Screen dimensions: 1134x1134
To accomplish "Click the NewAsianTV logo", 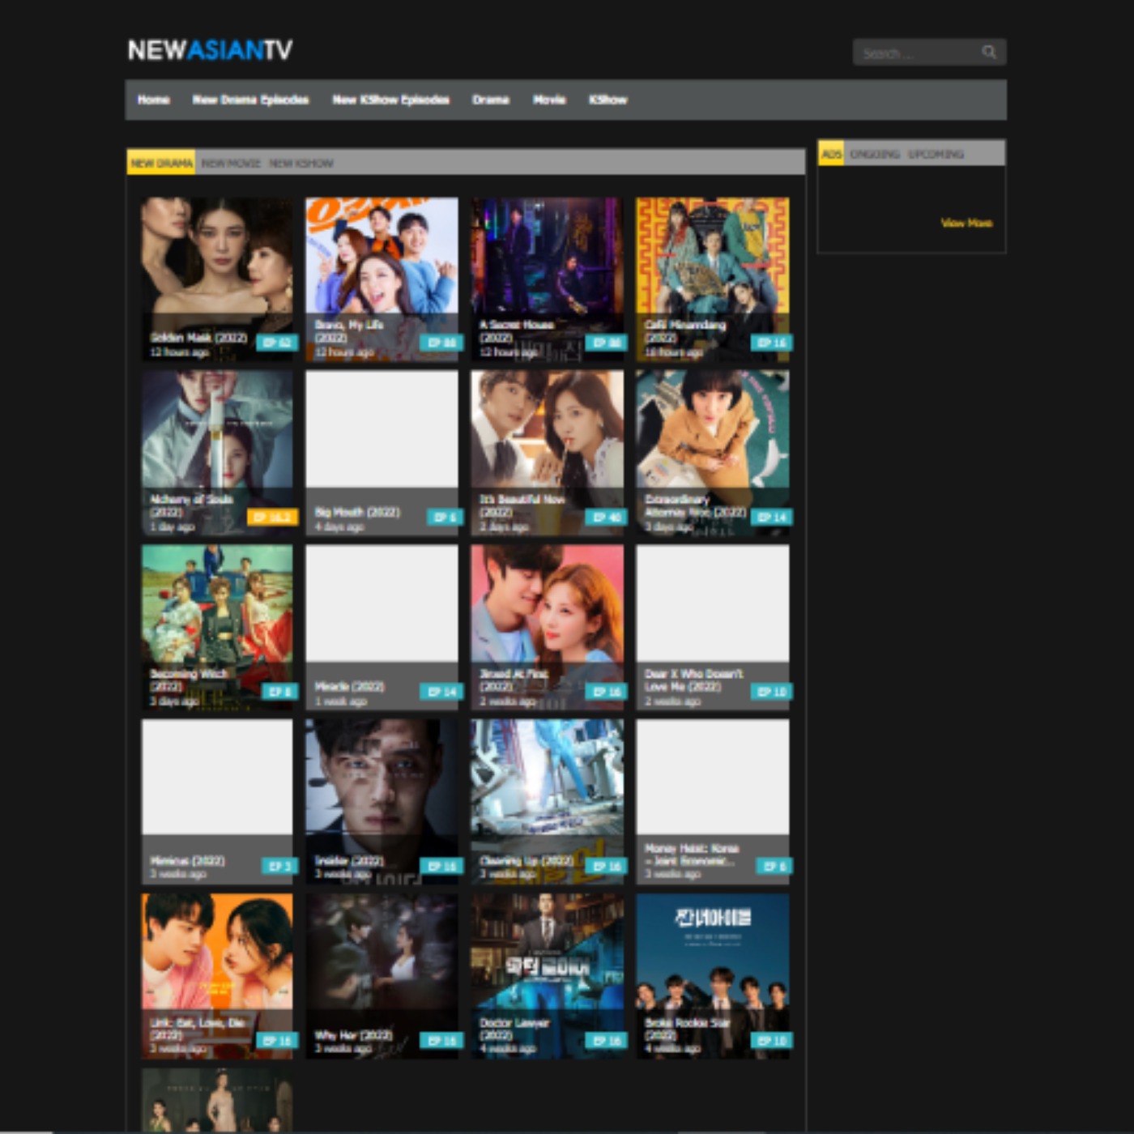I will [x=210, y=50].
